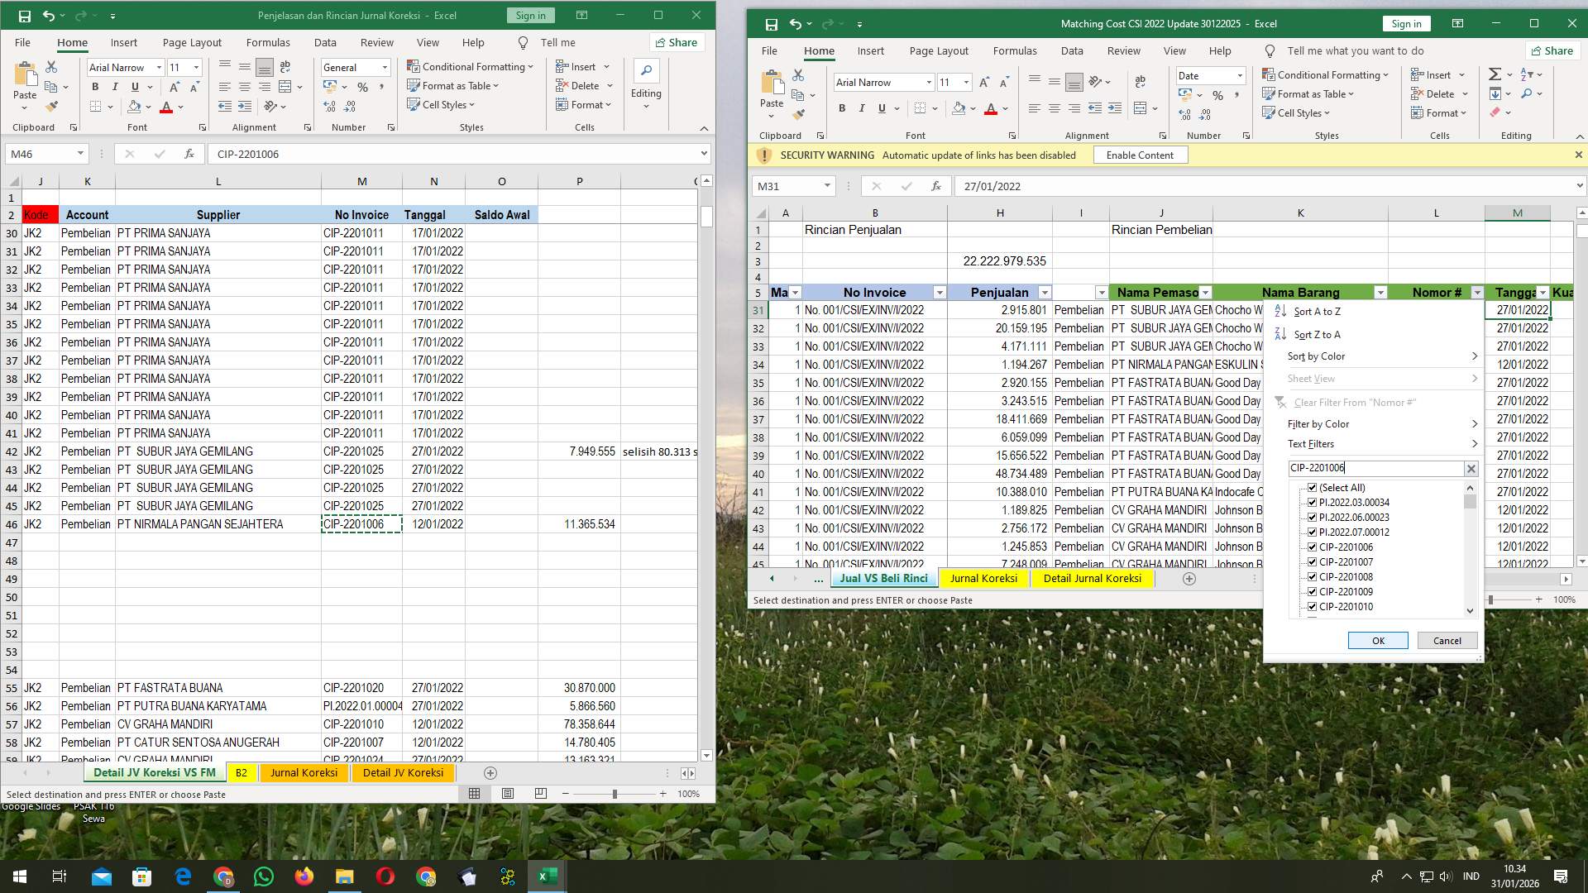Click the AutoSum icon in Editing group

[x=1495, y=74]
